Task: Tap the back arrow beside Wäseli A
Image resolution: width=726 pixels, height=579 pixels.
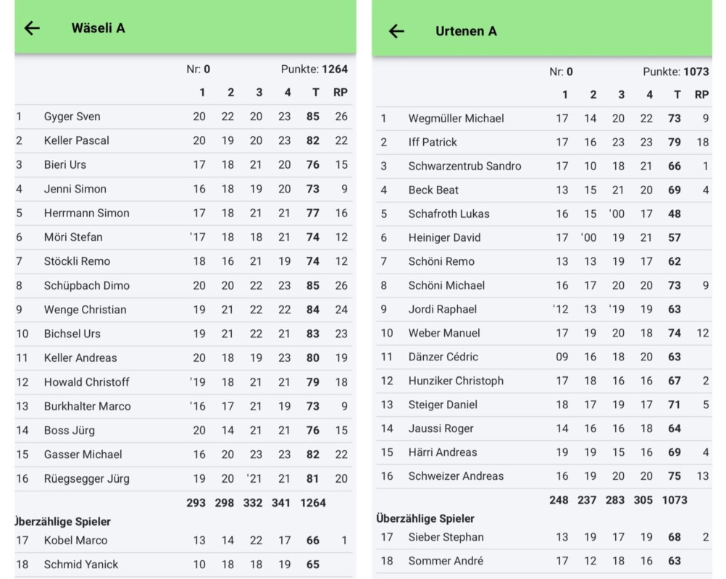Action: pos(33,28)
